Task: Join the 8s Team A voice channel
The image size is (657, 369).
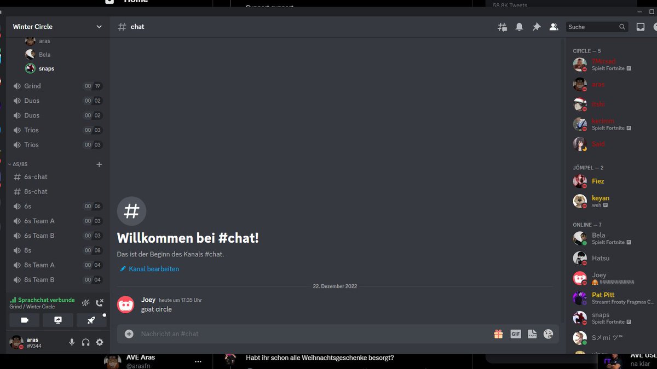Action: click(57, 265)
